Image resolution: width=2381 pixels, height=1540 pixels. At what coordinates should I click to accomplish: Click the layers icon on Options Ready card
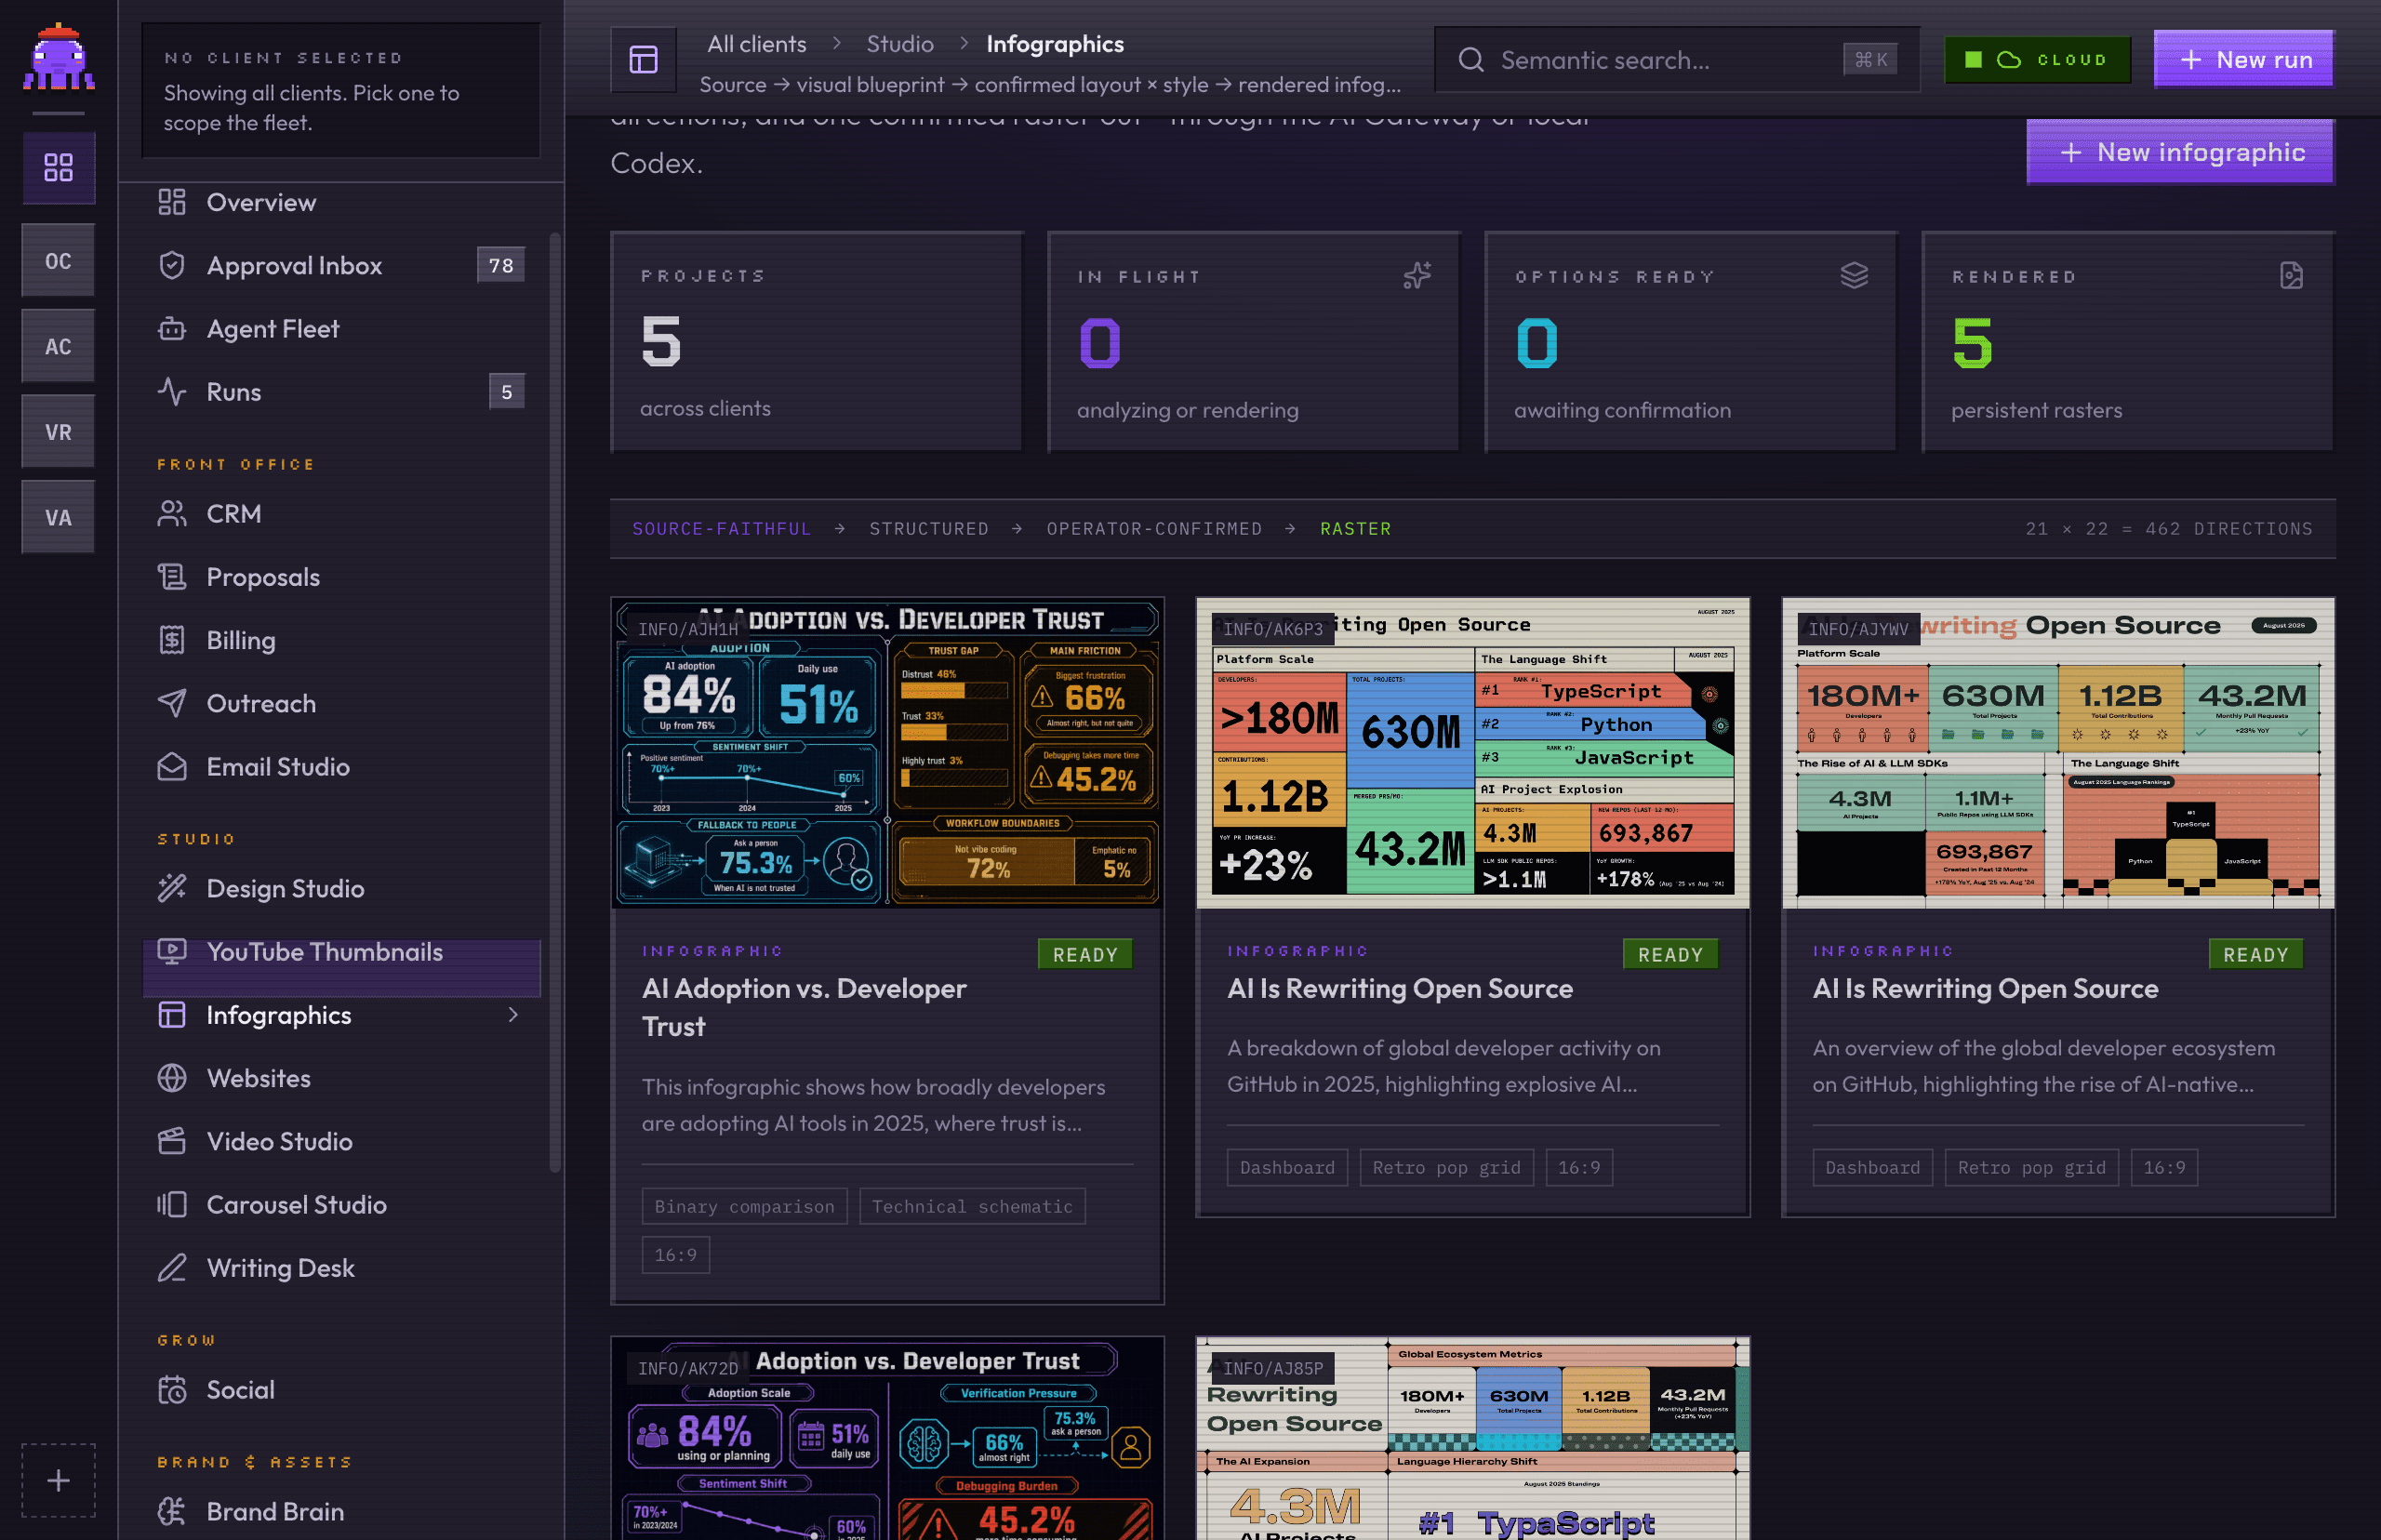pyautogui.click(x=1854, y=275)
